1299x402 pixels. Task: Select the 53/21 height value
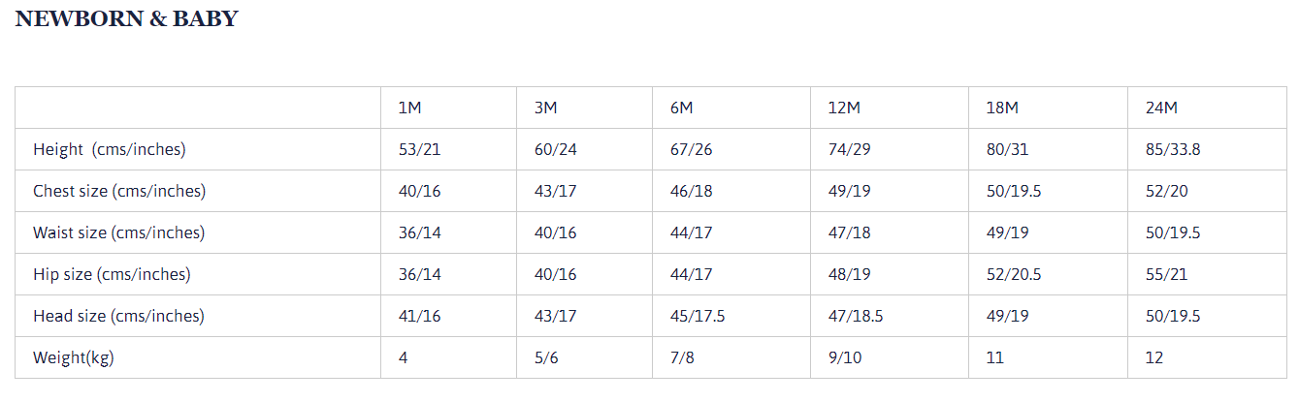pyautogui.click(x=419, y=149)
